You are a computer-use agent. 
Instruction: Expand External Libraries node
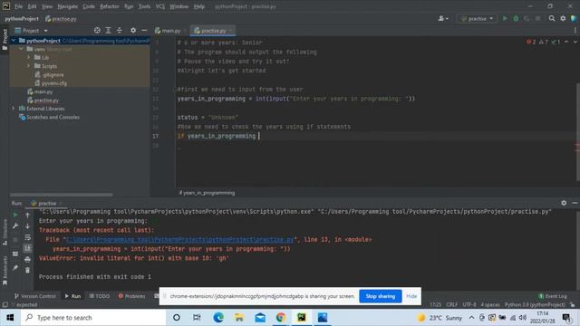point(14,109)
